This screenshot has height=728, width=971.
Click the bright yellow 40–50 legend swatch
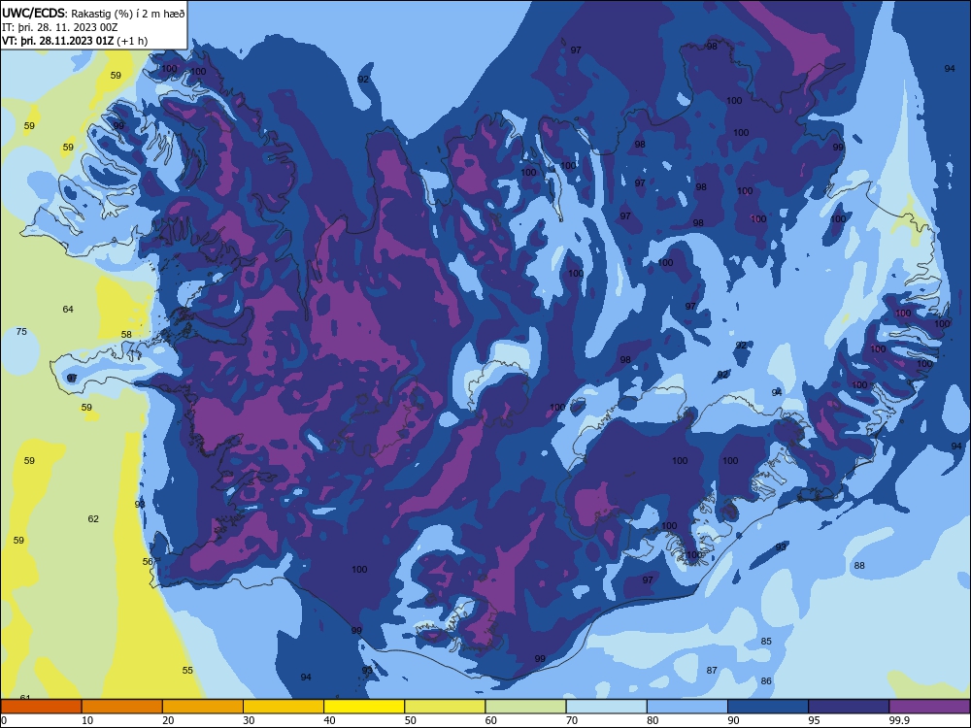click(364, 707)
